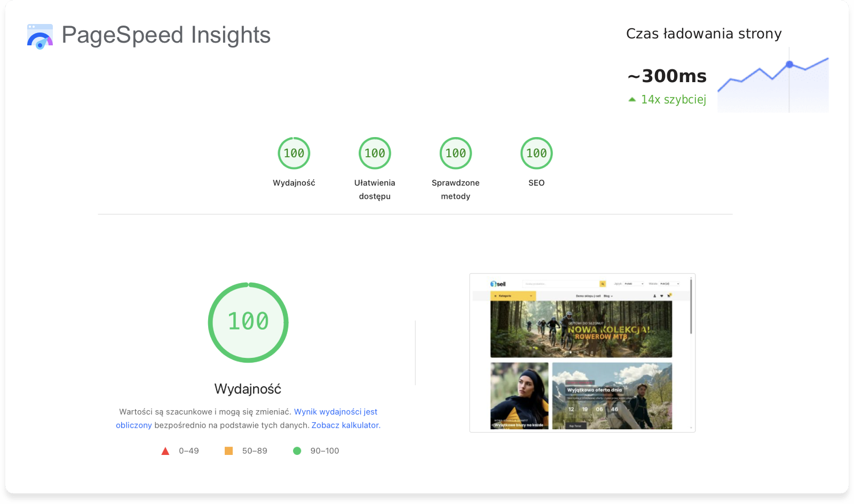This screenshot has width=854, height=504.
Task: Click the shopping cart icon in preview
Action: point(669,295)
